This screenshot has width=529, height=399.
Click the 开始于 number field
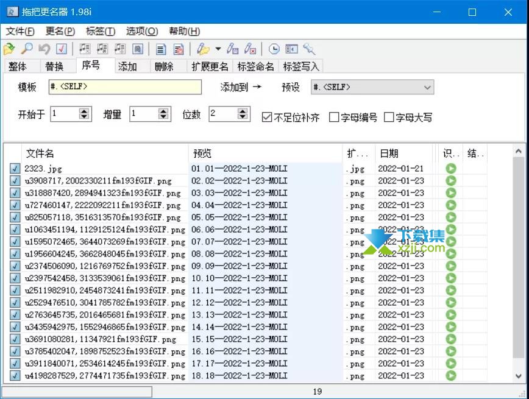coord(65,114)
